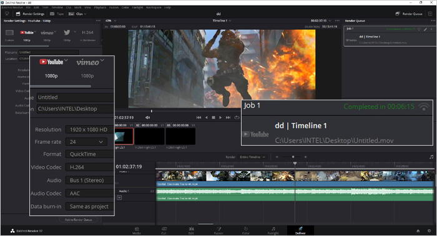Select the green audio clip on Audio 1
Screen dimensions: 437x236
click(x=295, y=194)
